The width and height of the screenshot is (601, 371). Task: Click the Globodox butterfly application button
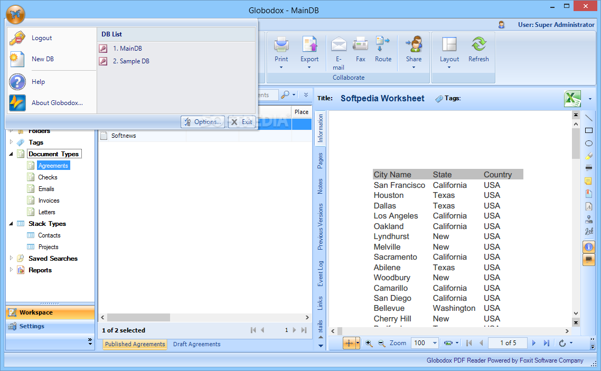(15, 15)
